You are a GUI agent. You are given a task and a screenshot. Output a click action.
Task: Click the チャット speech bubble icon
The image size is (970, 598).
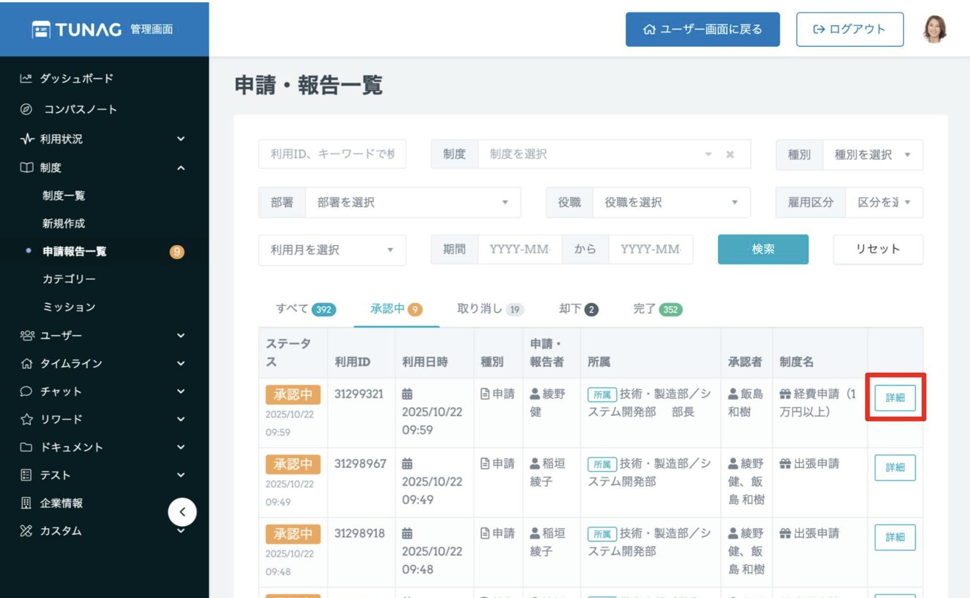(26, 391)
